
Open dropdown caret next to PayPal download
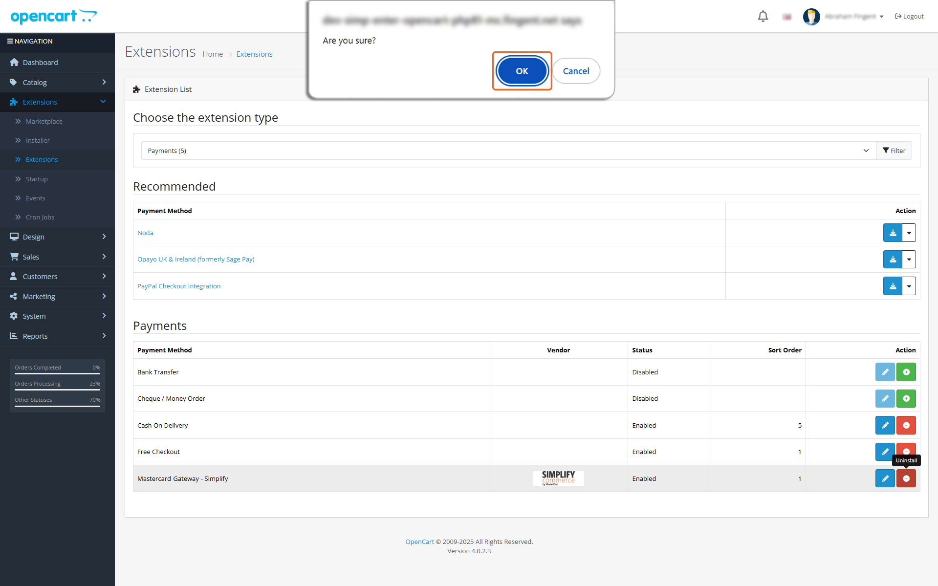[909, 286]
